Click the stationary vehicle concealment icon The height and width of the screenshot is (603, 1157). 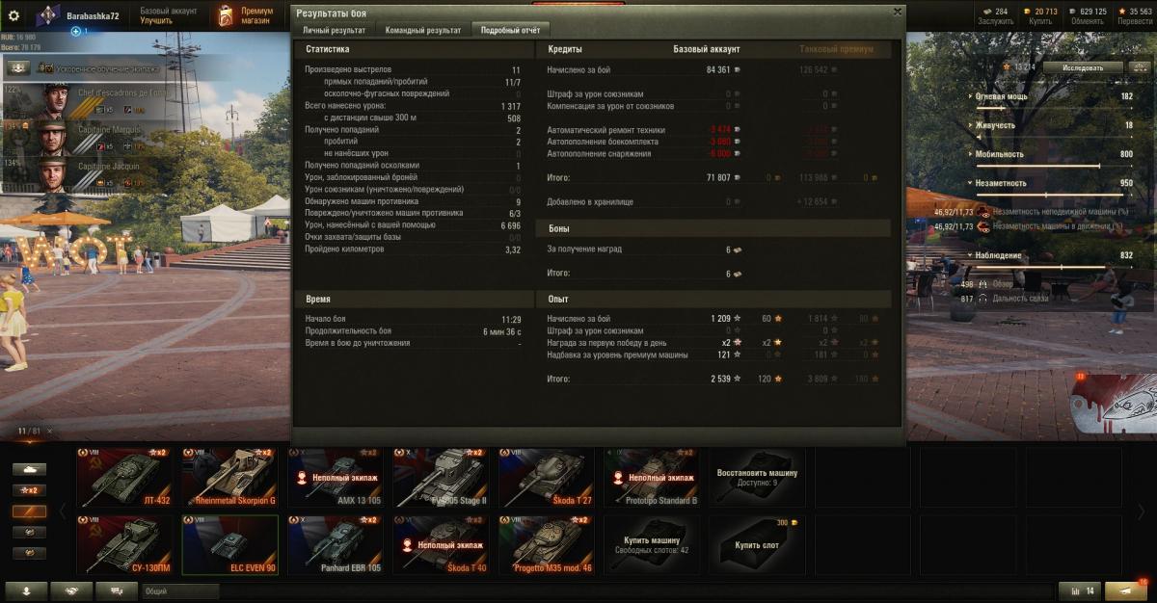pyautogui.click(x=983, y=212)
